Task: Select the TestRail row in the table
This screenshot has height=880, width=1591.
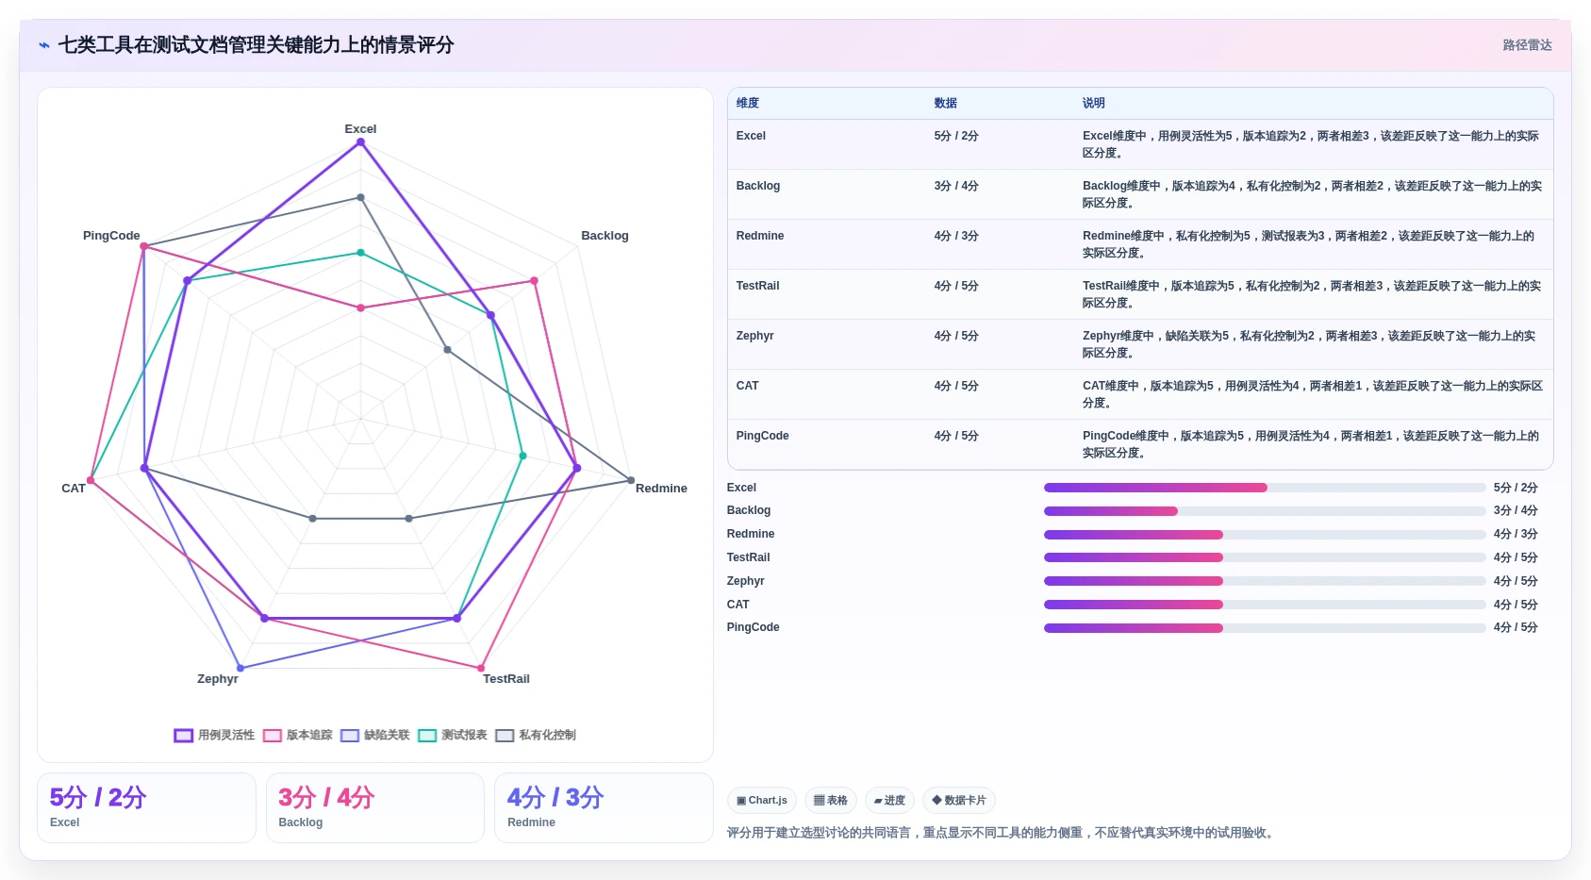Action: pyautogui.click(x=1140, y=294)
